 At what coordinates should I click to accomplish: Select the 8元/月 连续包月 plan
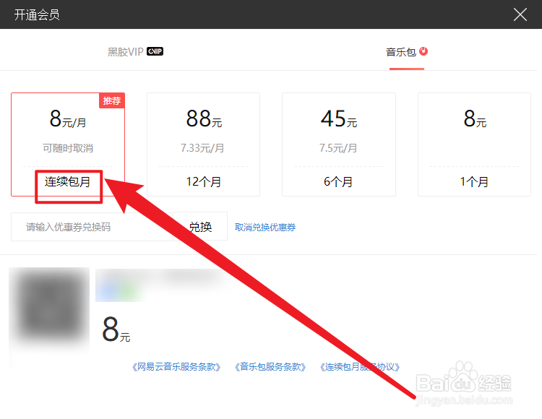[68, 144]
